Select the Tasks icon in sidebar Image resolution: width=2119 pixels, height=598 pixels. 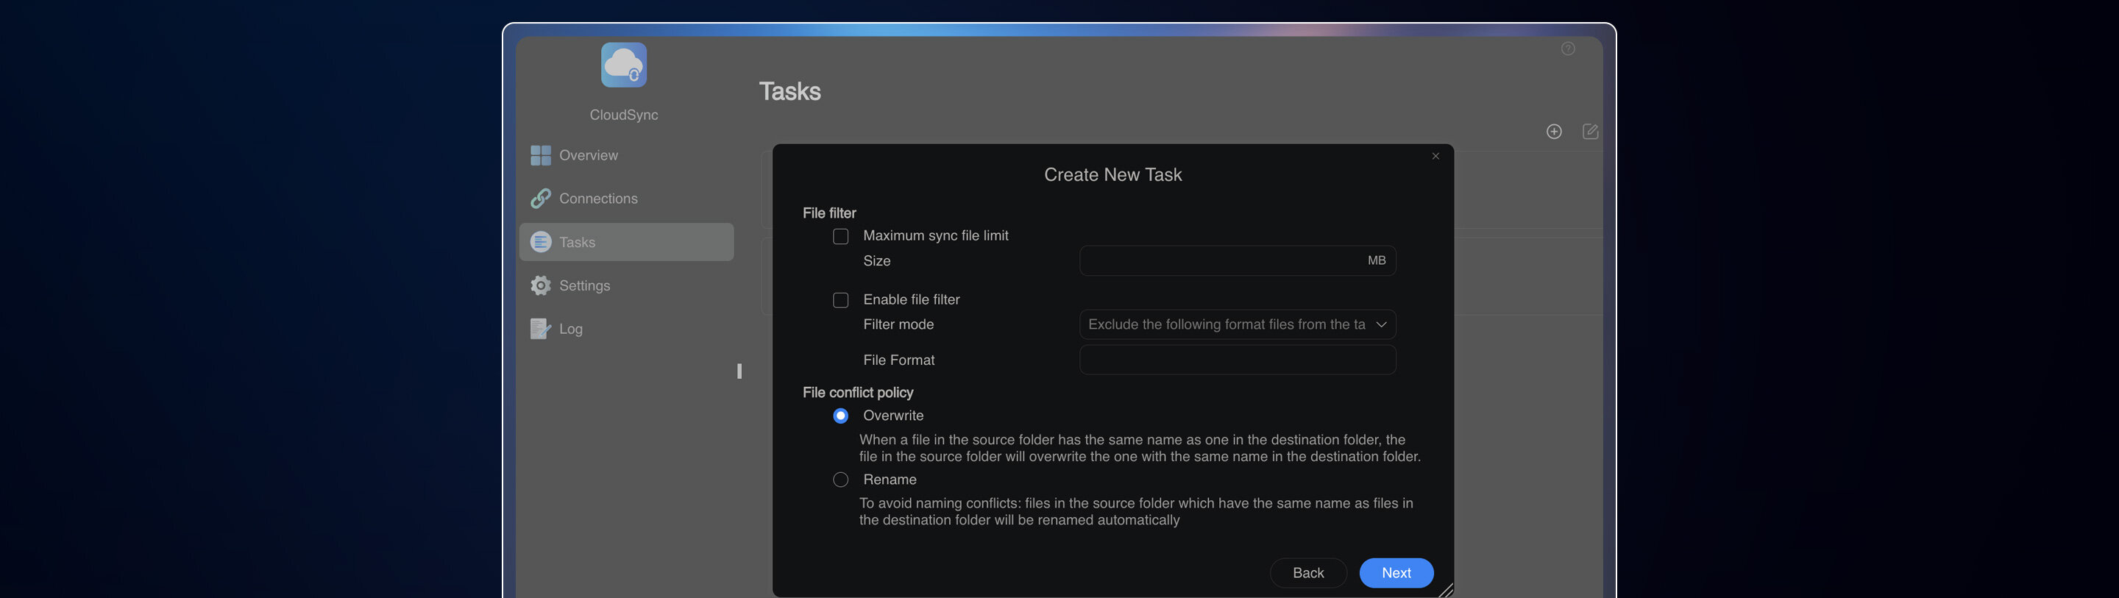tap(541, 242)
